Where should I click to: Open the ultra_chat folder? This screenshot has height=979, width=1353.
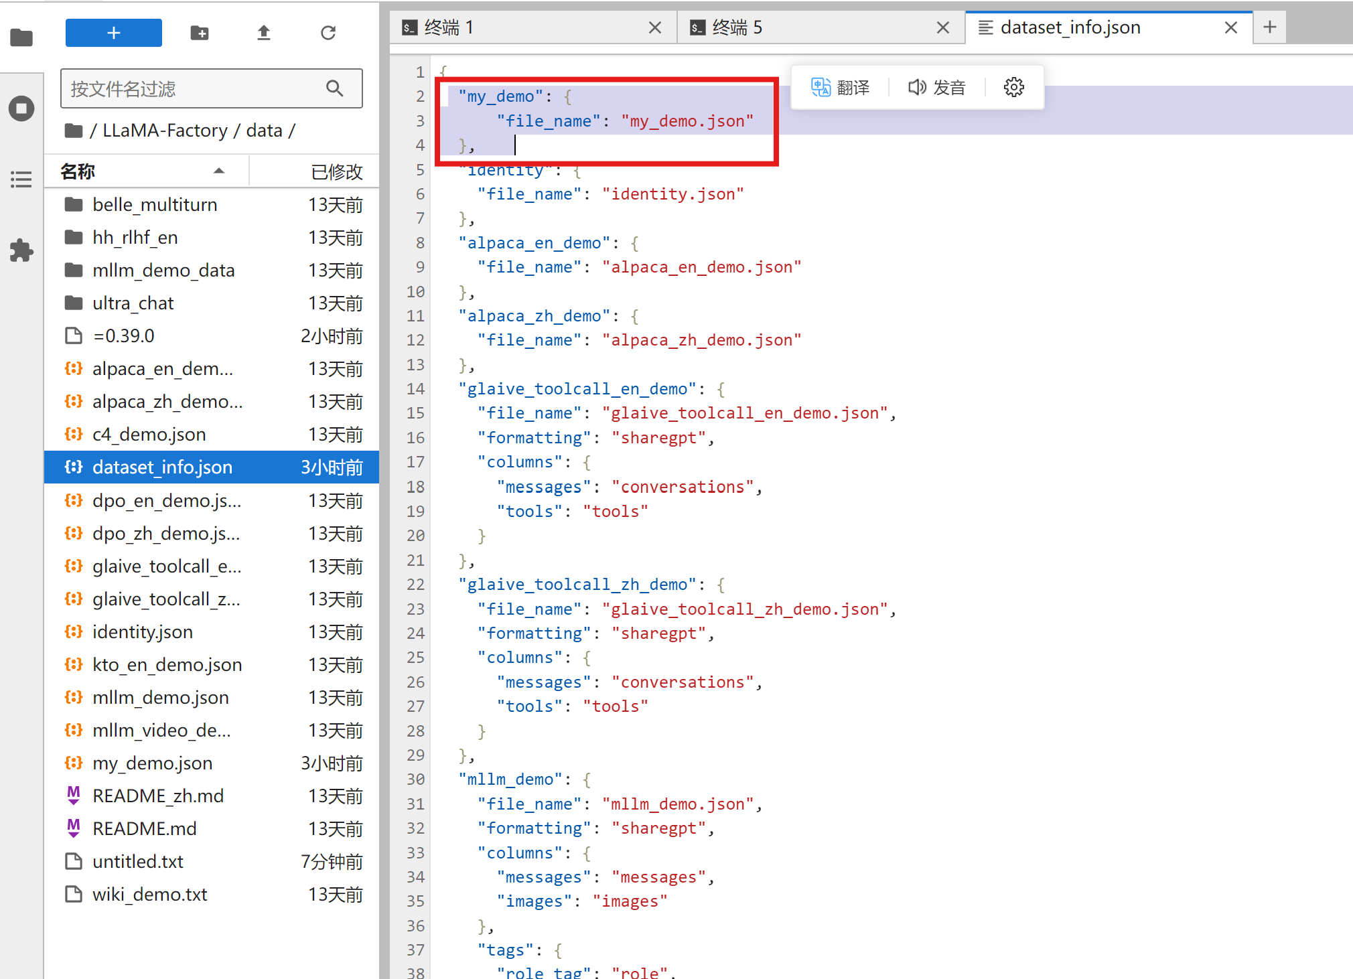212,303
